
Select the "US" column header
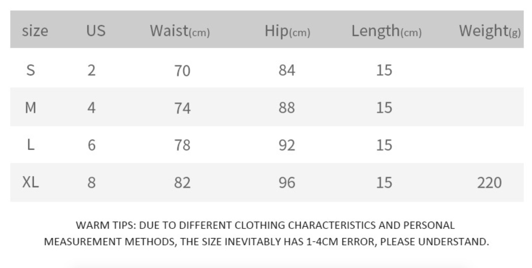click(x=95, y=31)
